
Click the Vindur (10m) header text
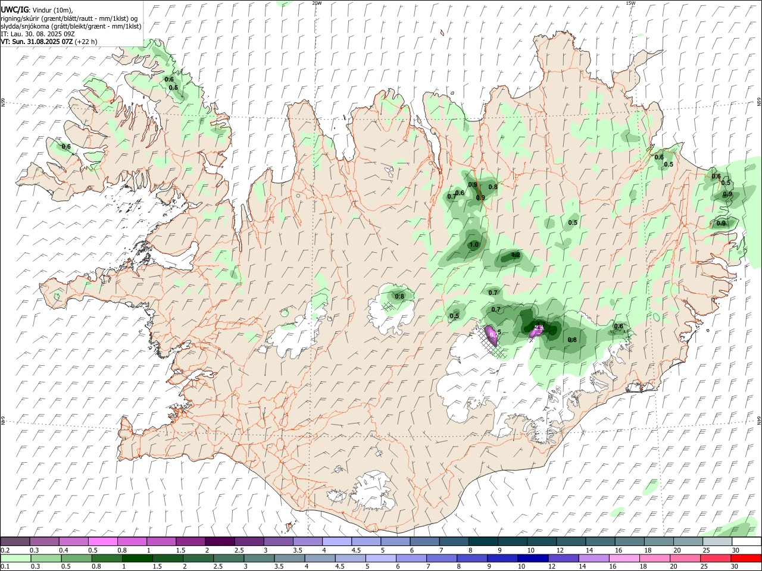tap(51, 10)
